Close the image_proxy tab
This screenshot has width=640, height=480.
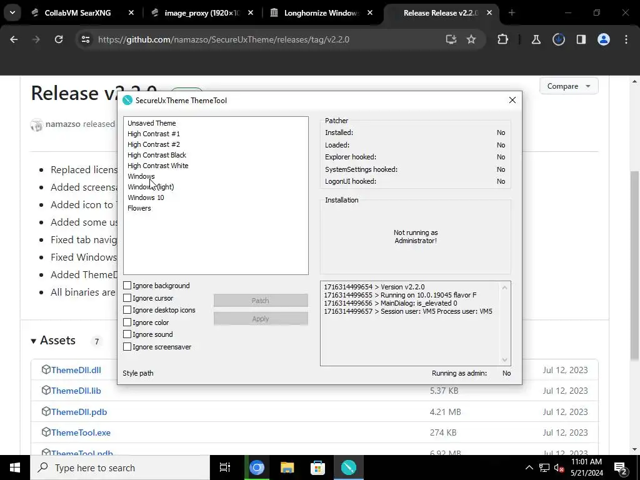coord(251,13)
